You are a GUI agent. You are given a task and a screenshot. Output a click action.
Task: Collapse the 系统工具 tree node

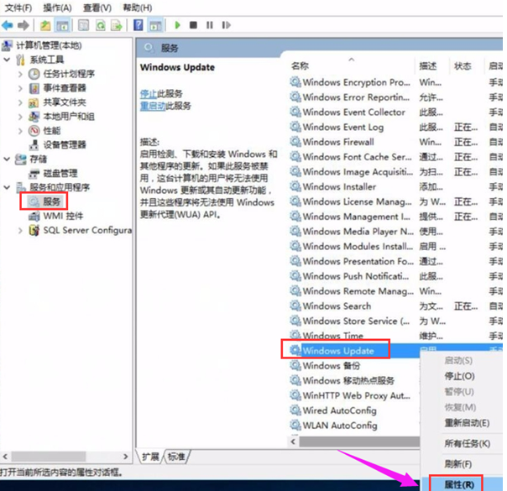pyautogui.click(x=8, y=60)
